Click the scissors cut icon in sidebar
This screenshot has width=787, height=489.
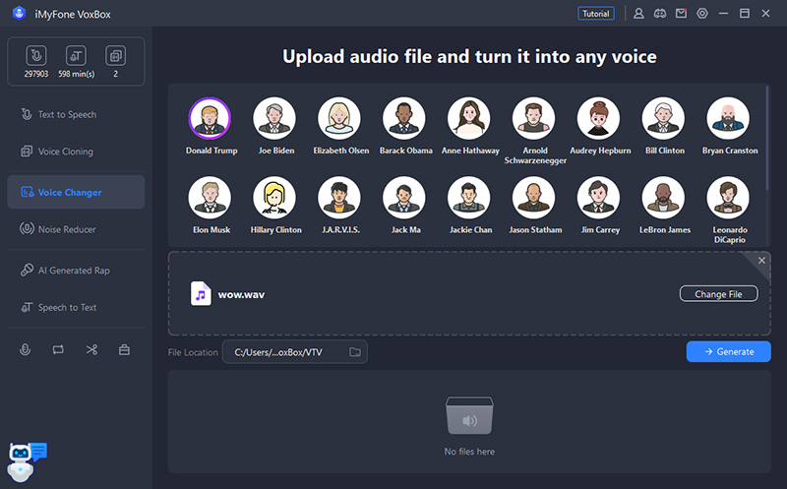coord(91,349)
